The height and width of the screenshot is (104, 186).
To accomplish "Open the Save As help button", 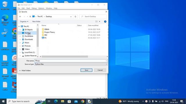I will coord(105,22).
